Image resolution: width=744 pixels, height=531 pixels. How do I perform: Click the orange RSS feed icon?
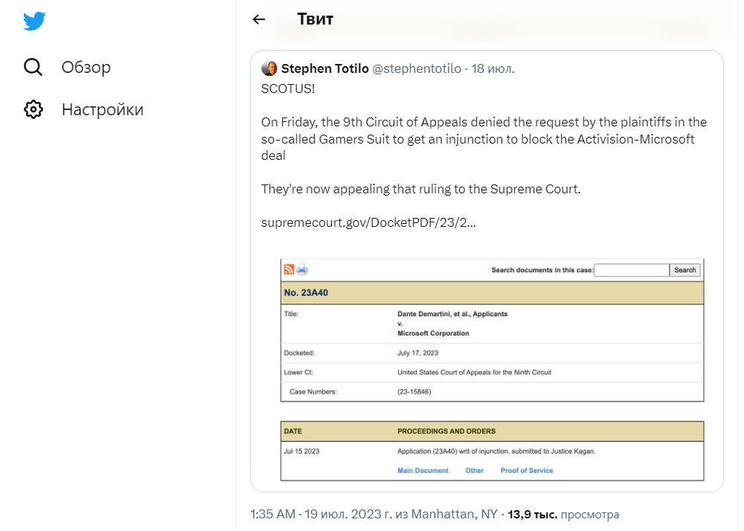pos(289,270)
